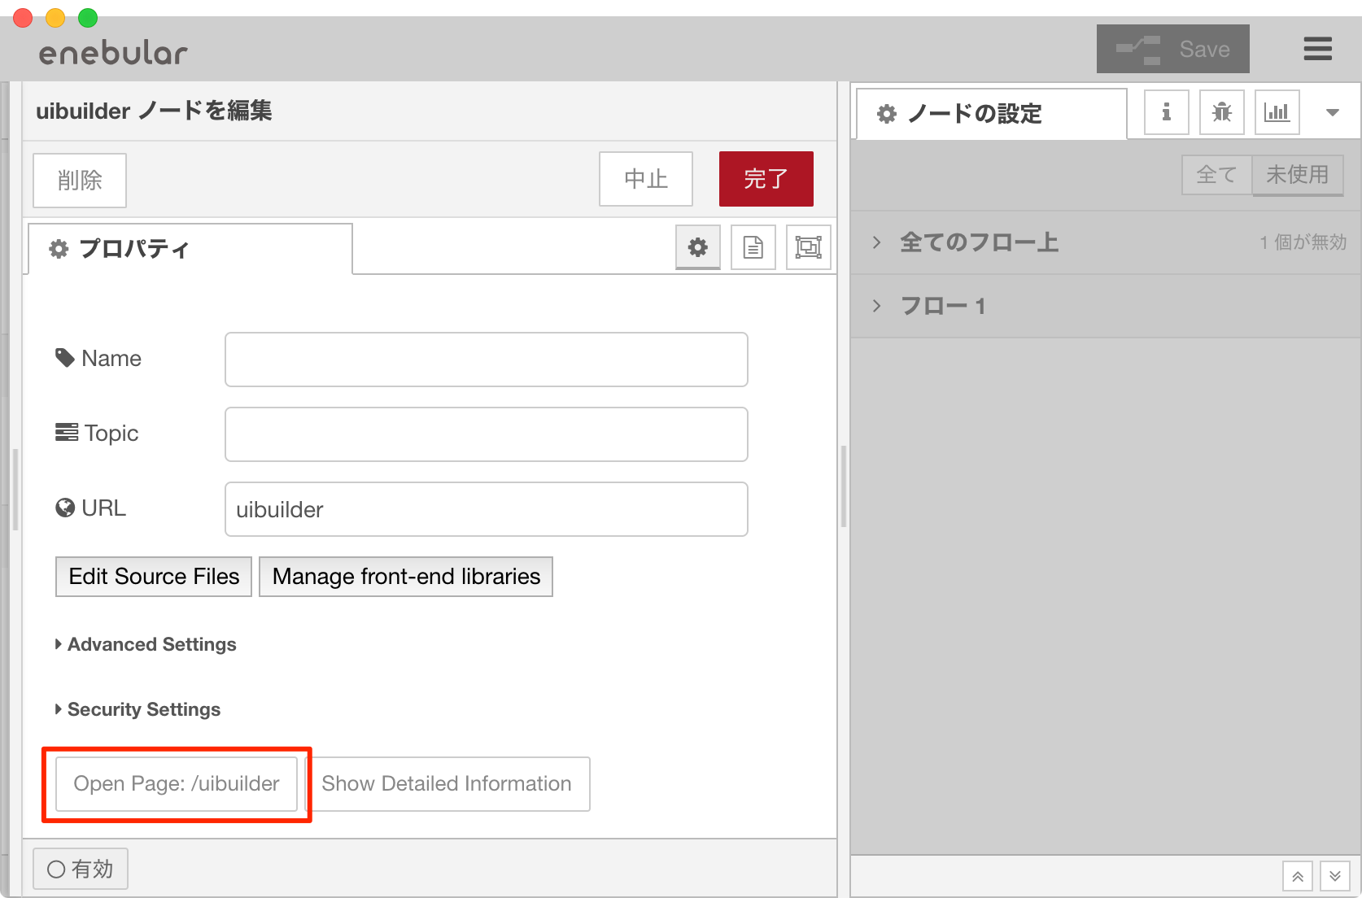Click the URL field containing uibuilder

click(487, 509)
